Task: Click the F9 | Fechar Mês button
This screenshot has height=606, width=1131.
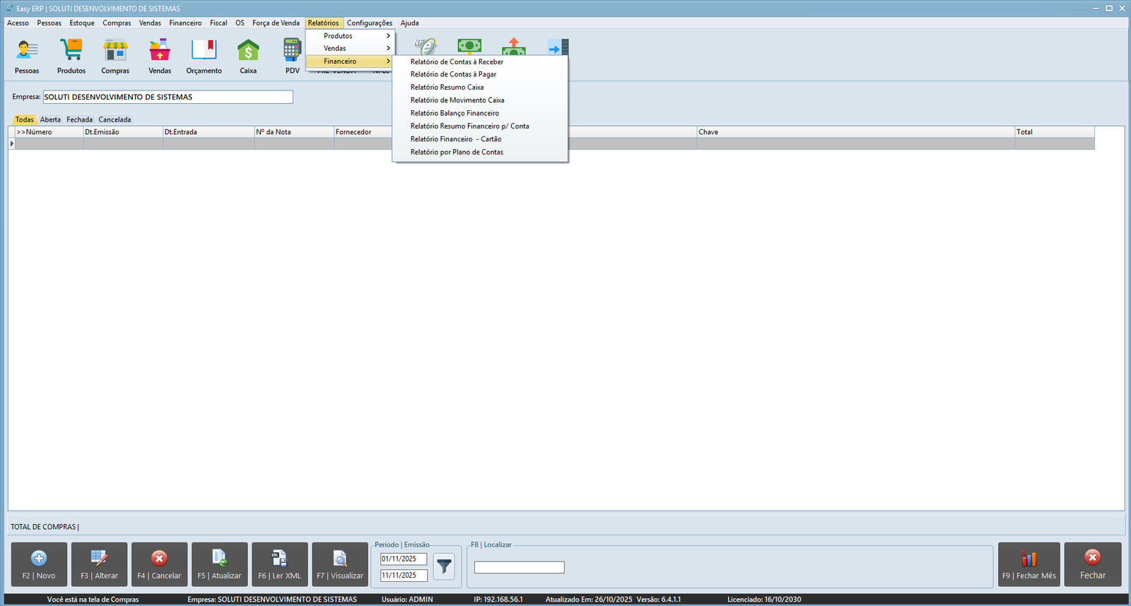Action: (1029, 564)
